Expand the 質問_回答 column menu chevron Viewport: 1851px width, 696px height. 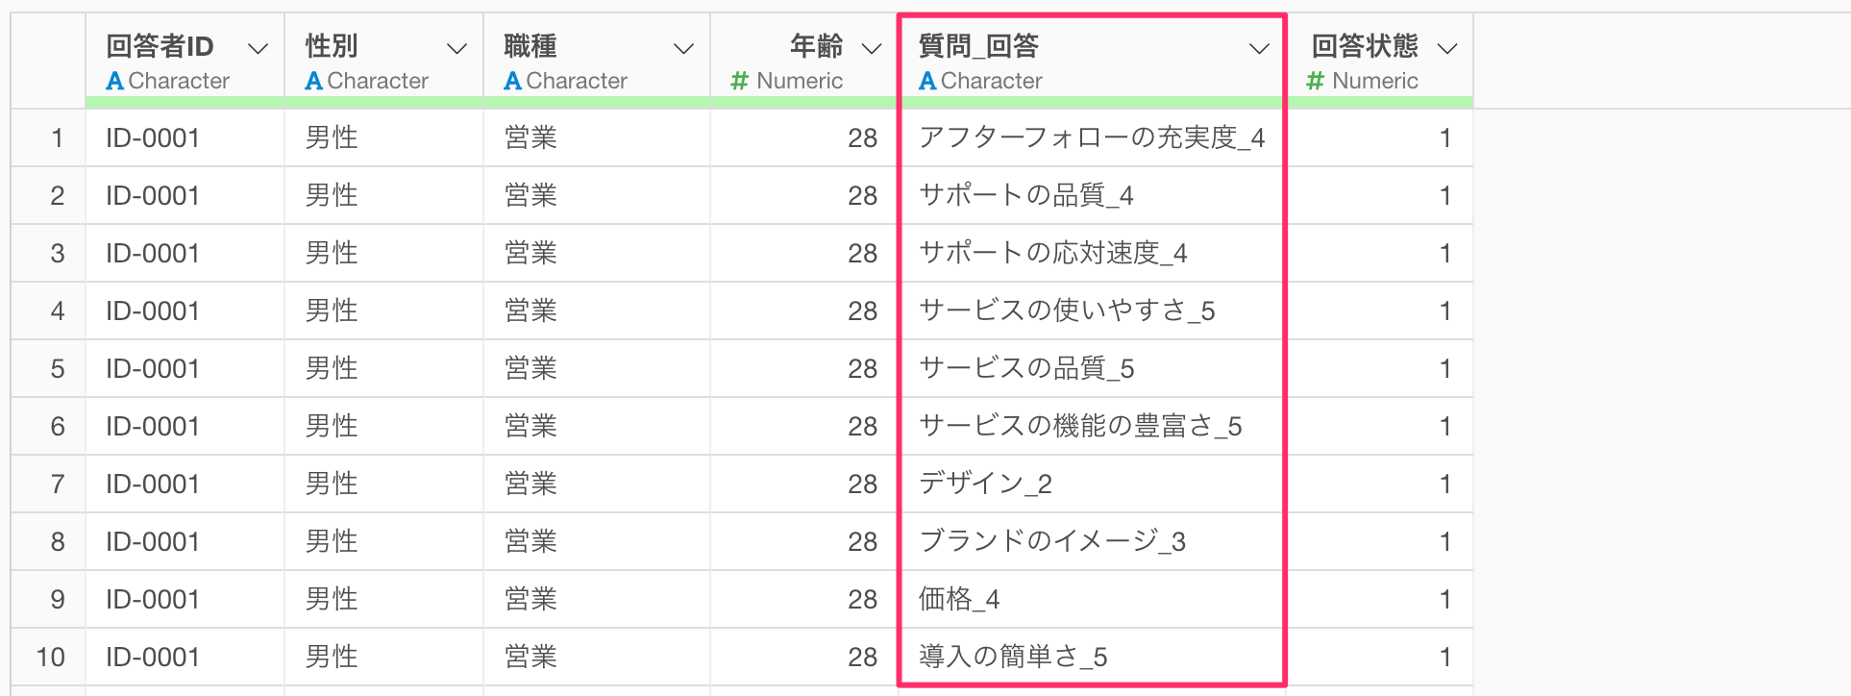[x=1259, y=49]
